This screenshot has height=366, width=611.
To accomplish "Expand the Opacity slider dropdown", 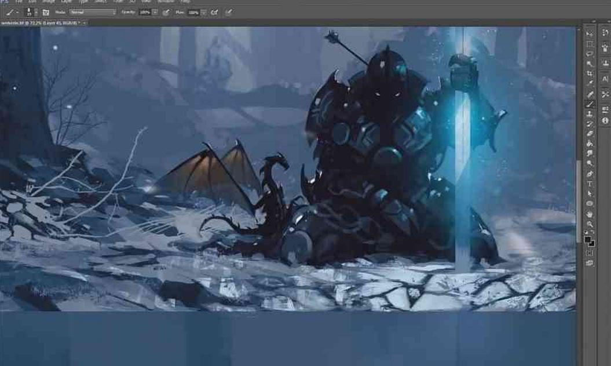I will click(155, 12).
